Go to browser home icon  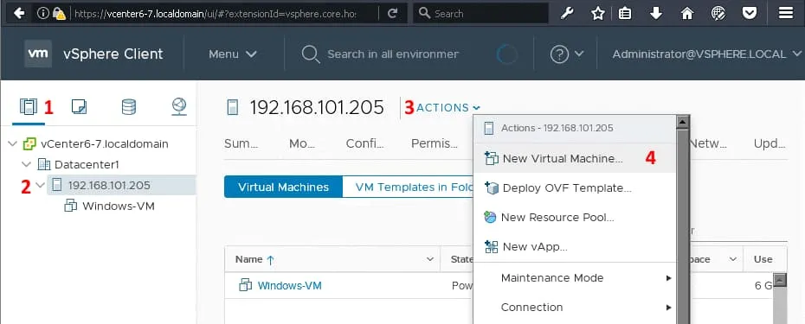coord(687,13)
